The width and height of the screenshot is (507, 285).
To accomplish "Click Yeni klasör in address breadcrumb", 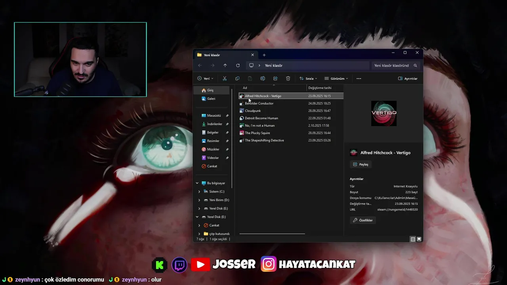I will [274, 65].
